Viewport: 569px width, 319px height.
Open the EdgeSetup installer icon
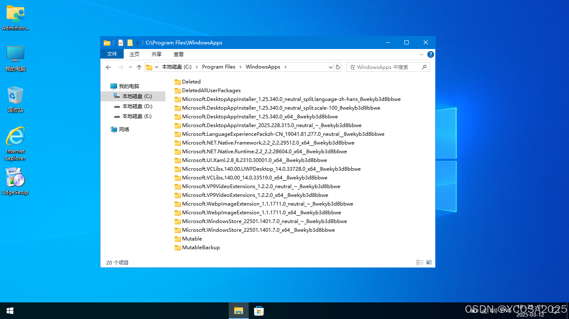[15, 182]
